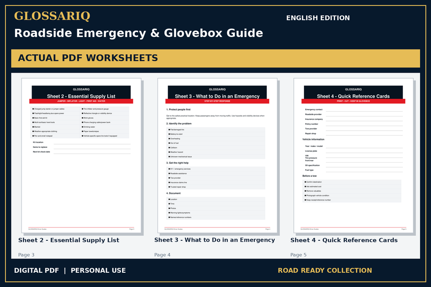Click the 'Vehicle information' heading
The width and height of the screenshot is (431, 287).
coord(313,140)
